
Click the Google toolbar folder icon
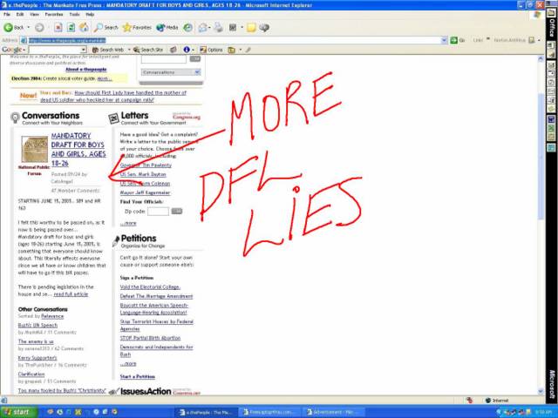tap(232, 50)
